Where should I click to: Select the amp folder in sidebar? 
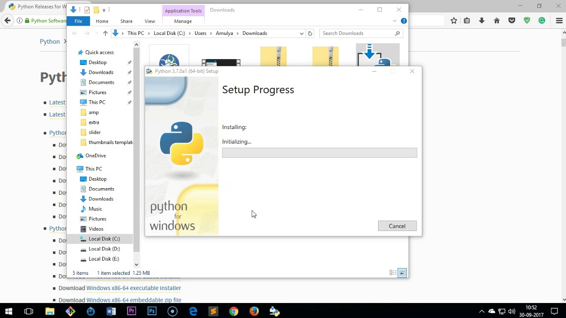click(93, 112)
